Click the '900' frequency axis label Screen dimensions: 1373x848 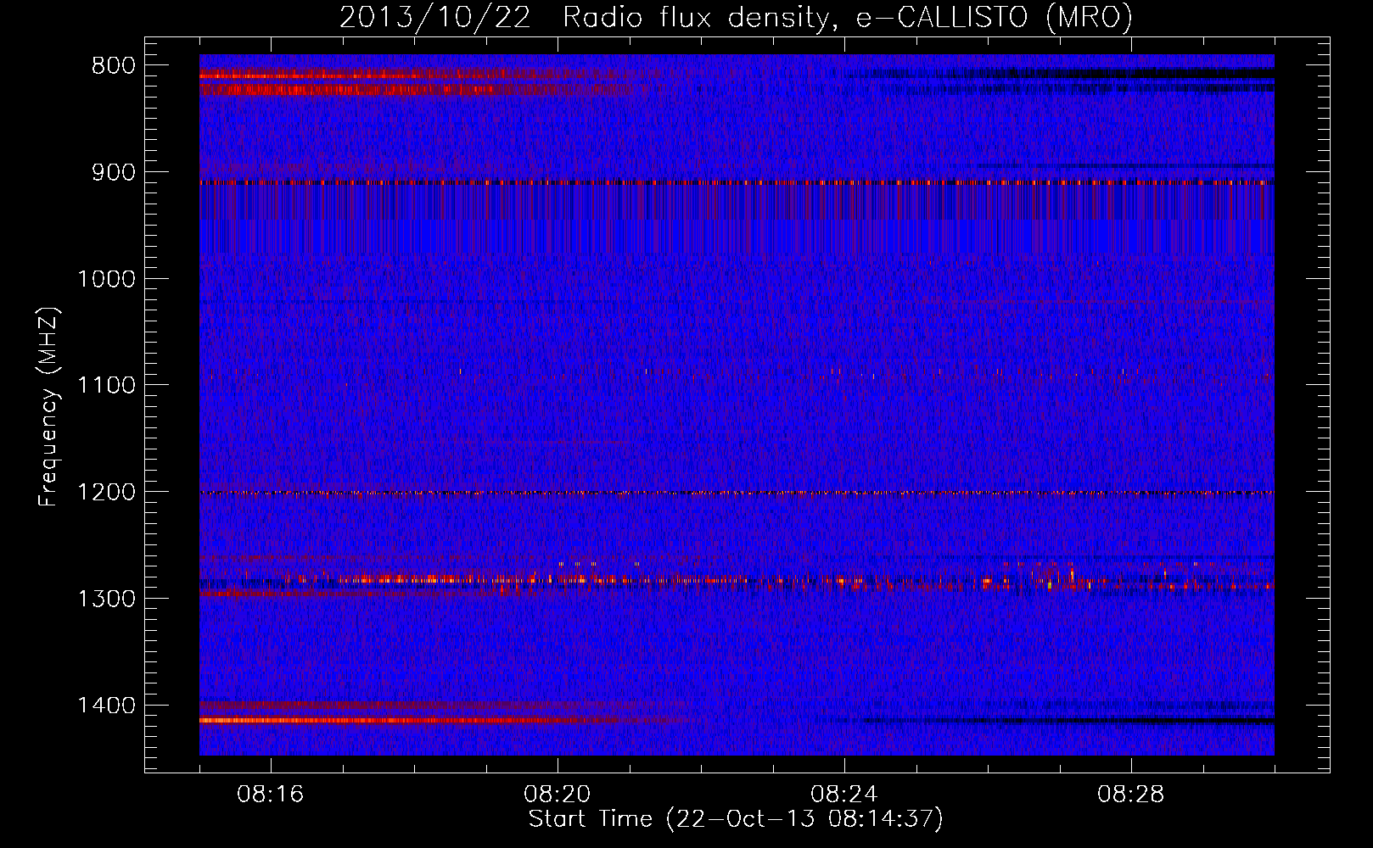point(113,172)
